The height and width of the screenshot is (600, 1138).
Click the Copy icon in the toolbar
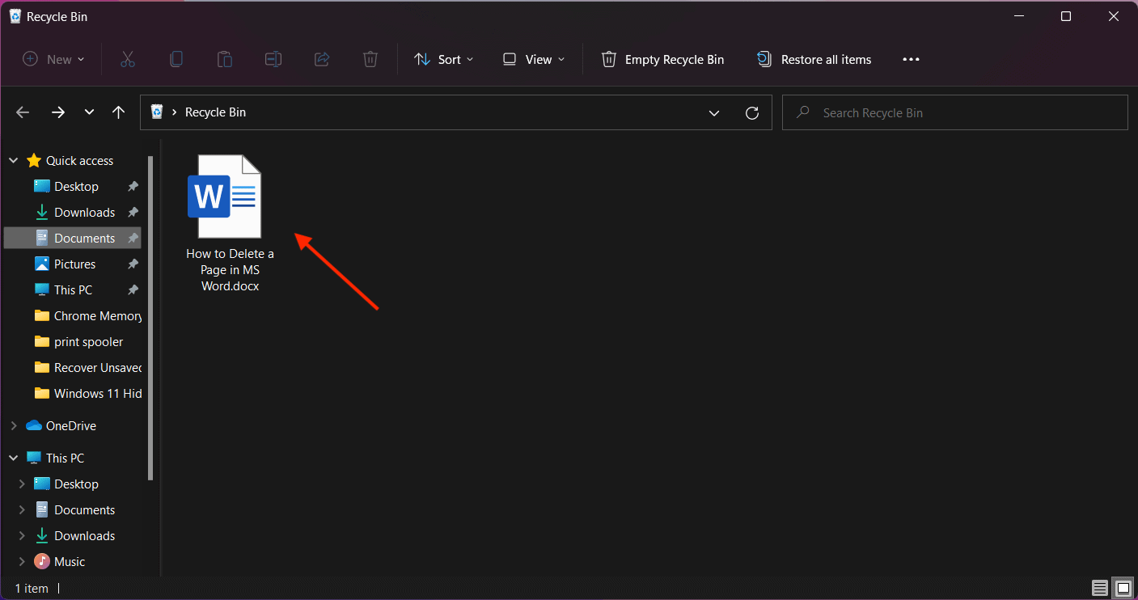coord(176,59)
